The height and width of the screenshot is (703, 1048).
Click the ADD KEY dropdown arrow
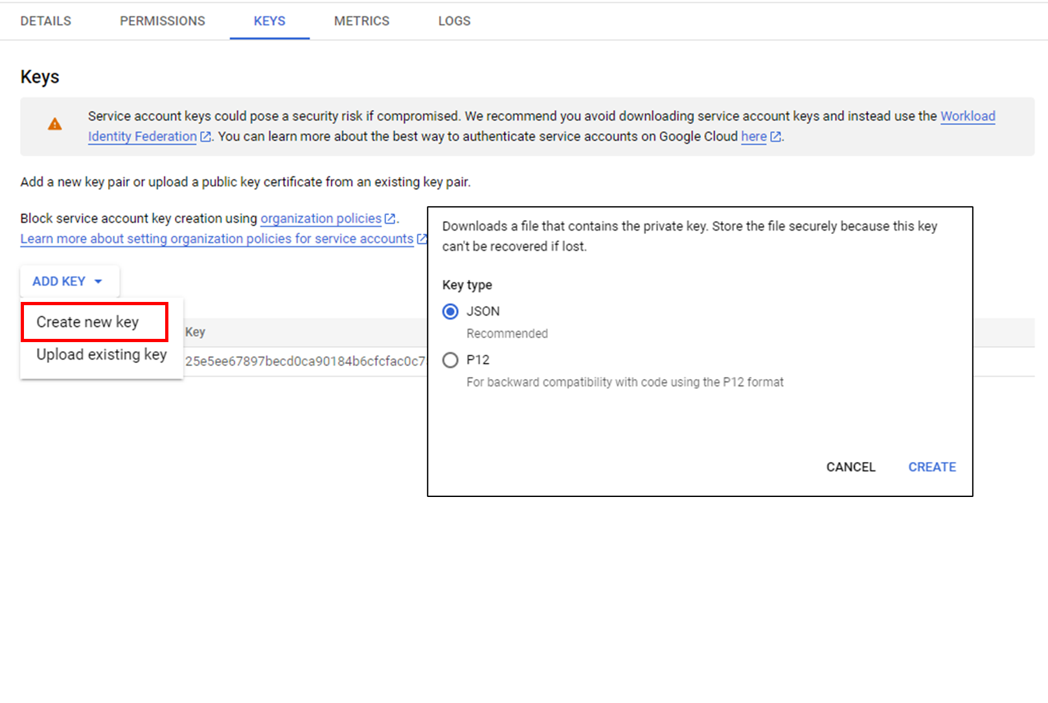point(98,281)
